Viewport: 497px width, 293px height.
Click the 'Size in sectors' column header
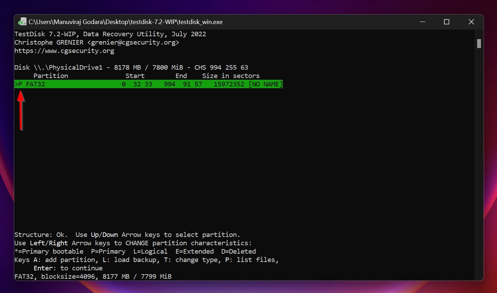(231, 76)
